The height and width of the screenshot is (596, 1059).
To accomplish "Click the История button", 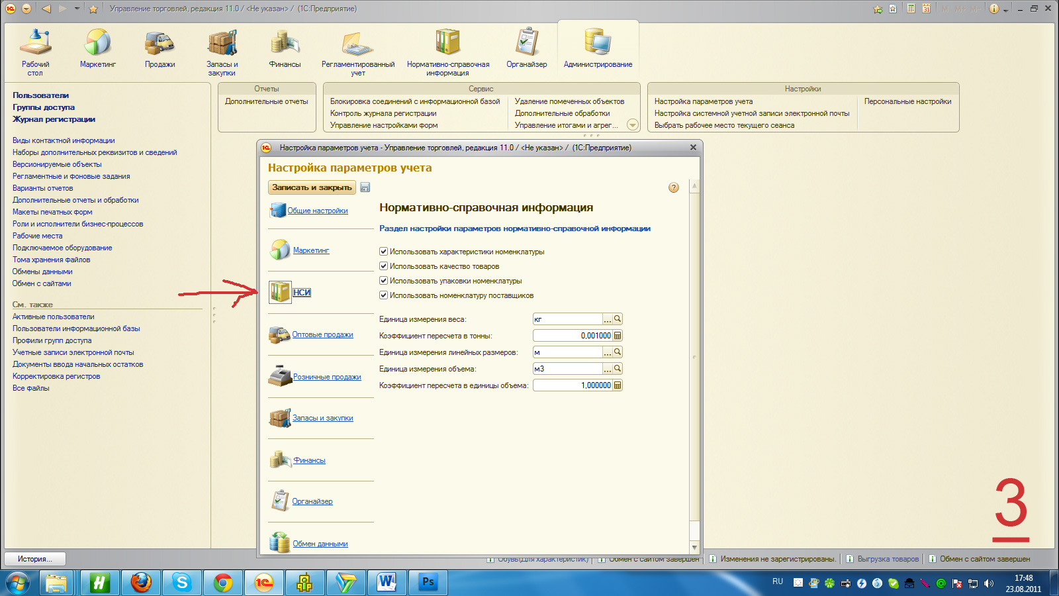I will coord(36,559).
